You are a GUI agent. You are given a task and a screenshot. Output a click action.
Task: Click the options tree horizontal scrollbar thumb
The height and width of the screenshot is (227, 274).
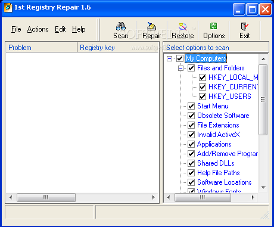(203, 197)
